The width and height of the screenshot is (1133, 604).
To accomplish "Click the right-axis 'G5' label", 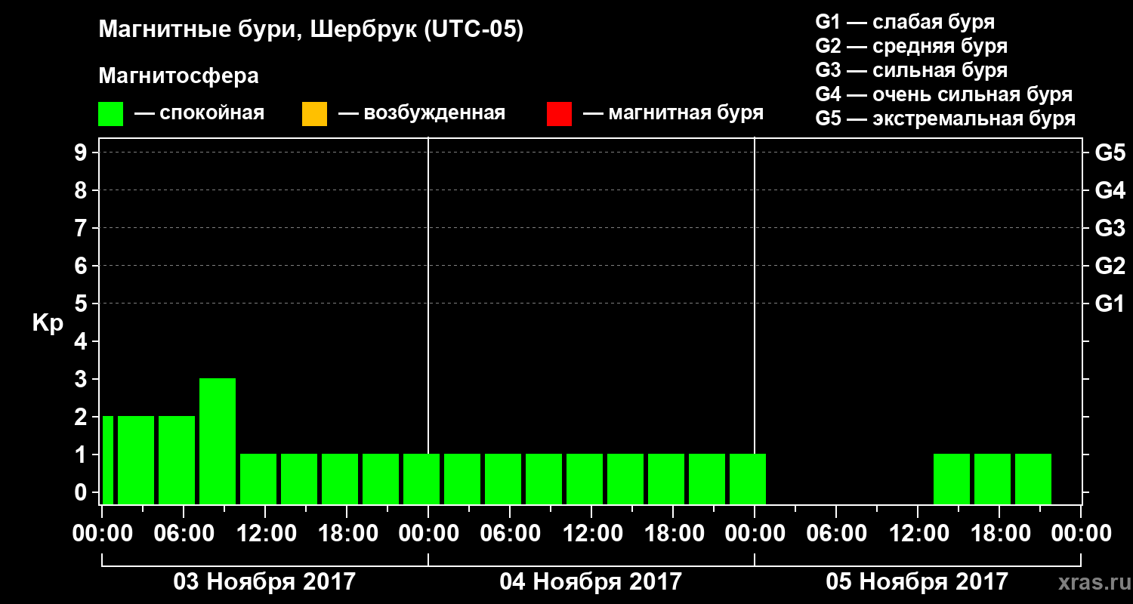I will point(1110,153).
